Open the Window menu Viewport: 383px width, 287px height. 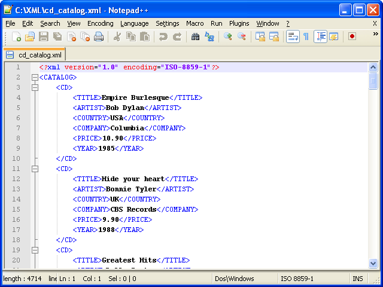pos(268,23)
